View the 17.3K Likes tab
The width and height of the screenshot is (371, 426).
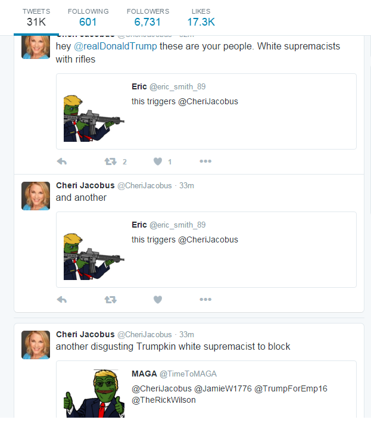201,18
